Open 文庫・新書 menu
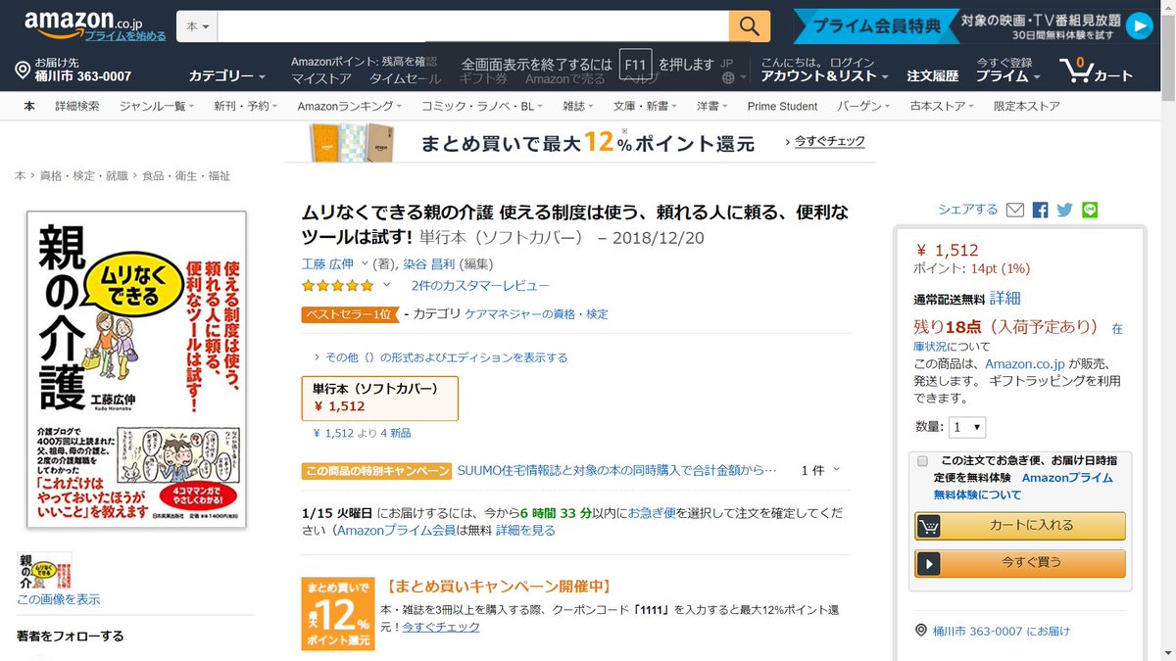 pyautogui.click(x=645, y=106)
